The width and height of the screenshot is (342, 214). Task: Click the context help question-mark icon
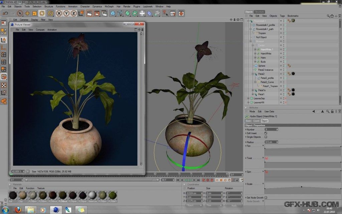165,13
